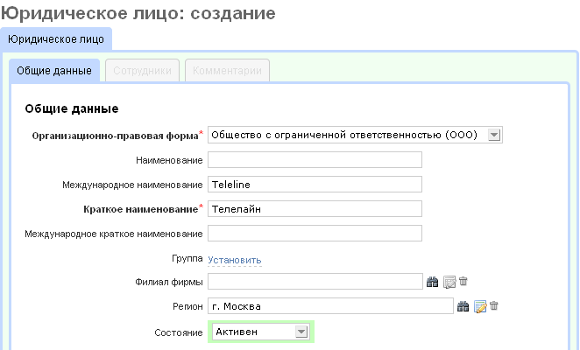Click the Состояние label
Viewport: 580px width, 350px height.
179,332
